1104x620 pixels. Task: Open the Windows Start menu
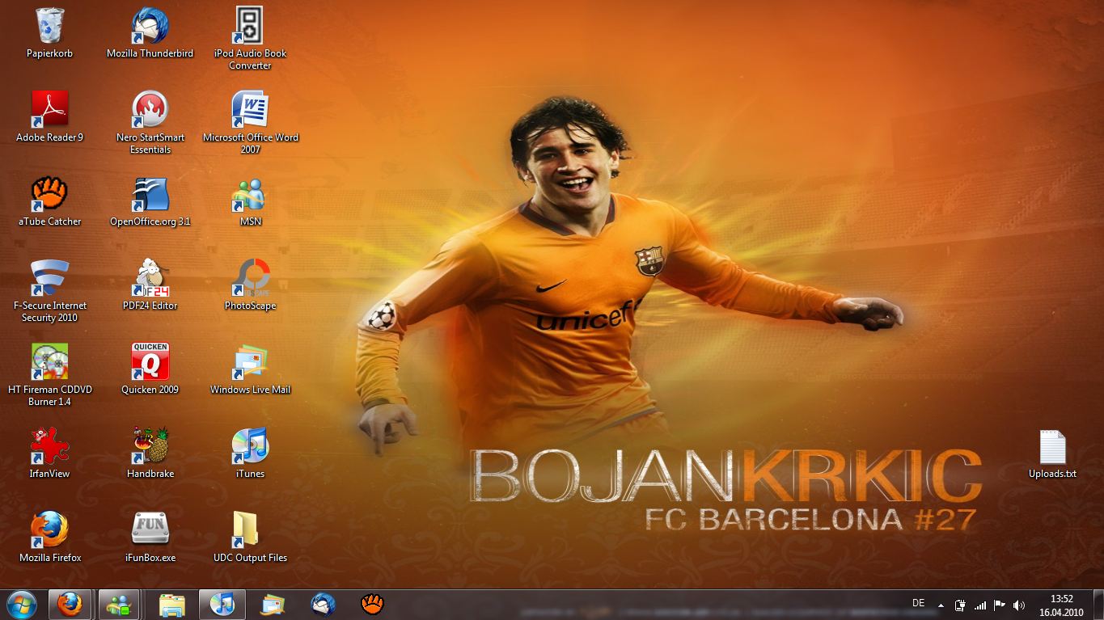pos(21,605)
